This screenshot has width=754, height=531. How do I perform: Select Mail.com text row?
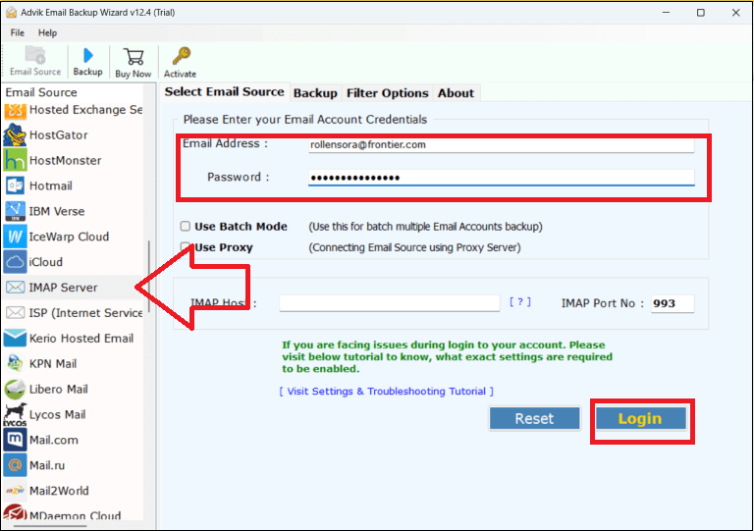(x=53, y=440)
